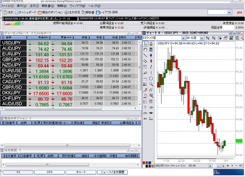Open the indicator chart icon with red wave
Viewport: 245px width, 177px height.
(x=225, y=38)
